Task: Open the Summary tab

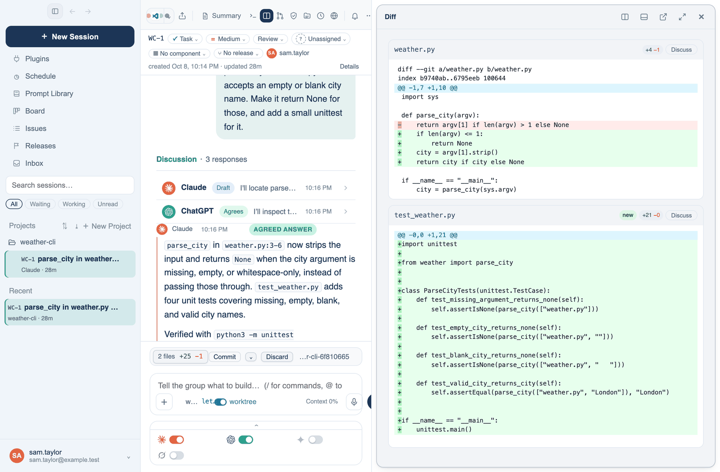Action: point(222,16)
